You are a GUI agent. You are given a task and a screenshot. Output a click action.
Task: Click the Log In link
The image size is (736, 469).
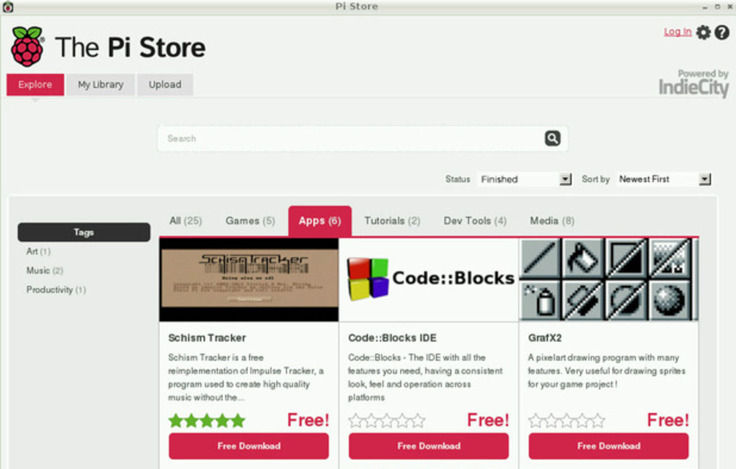tap(677, 32)
